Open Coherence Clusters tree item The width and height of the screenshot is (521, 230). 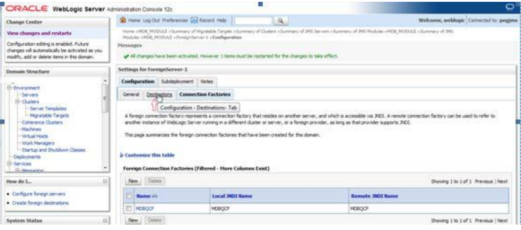pos(42,122)
